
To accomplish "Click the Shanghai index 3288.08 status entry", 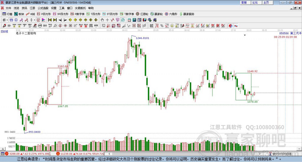I will pyautogui.click(x=28, y=154).
